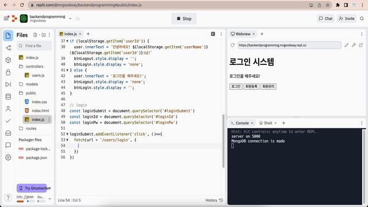Open the Chat button
Viewport: 368px width, 207px height.
[325, 18]
